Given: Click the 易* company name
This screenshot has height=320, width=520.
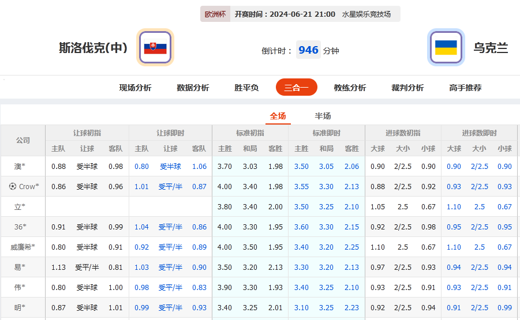Looking at the screenshot, I should (x=20, y=268).
